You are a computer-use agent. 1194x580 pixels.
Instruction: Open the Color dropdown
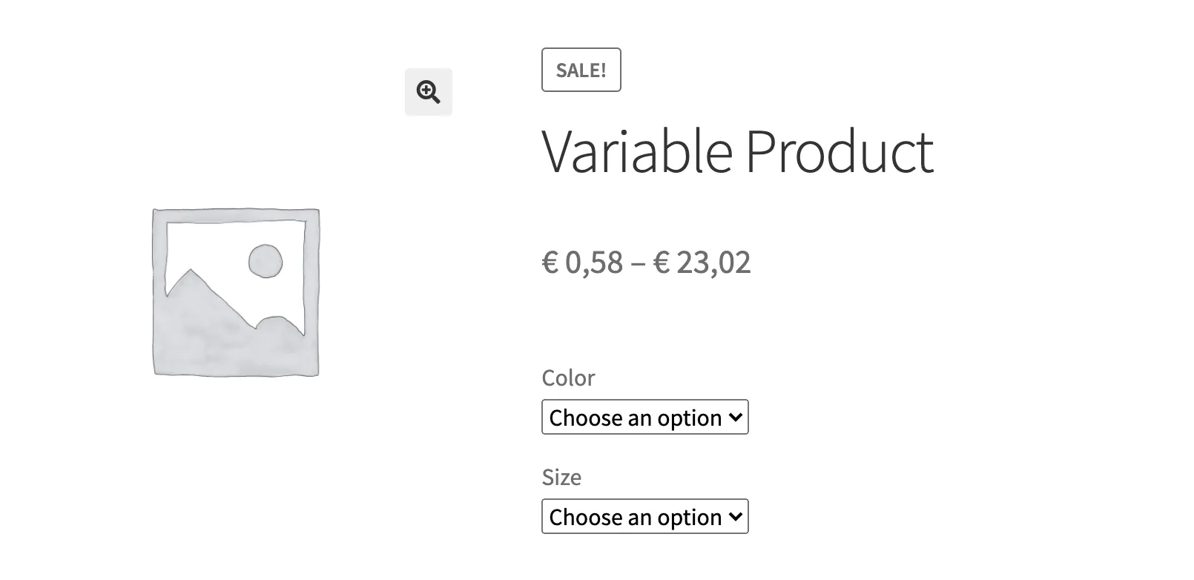click(x=644, y=418)
